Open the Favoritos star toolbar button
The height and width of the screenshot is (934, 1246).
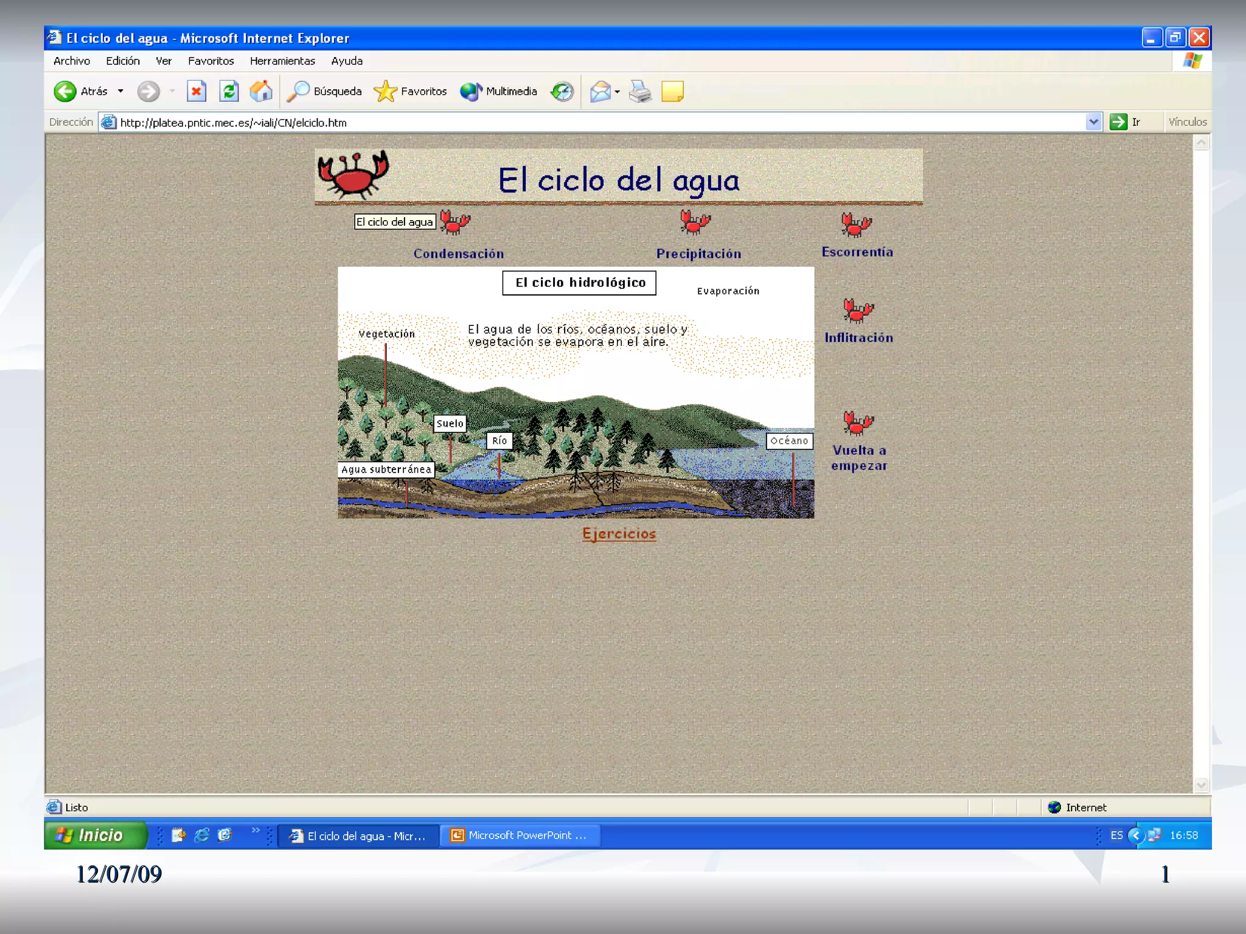point(411,92)
